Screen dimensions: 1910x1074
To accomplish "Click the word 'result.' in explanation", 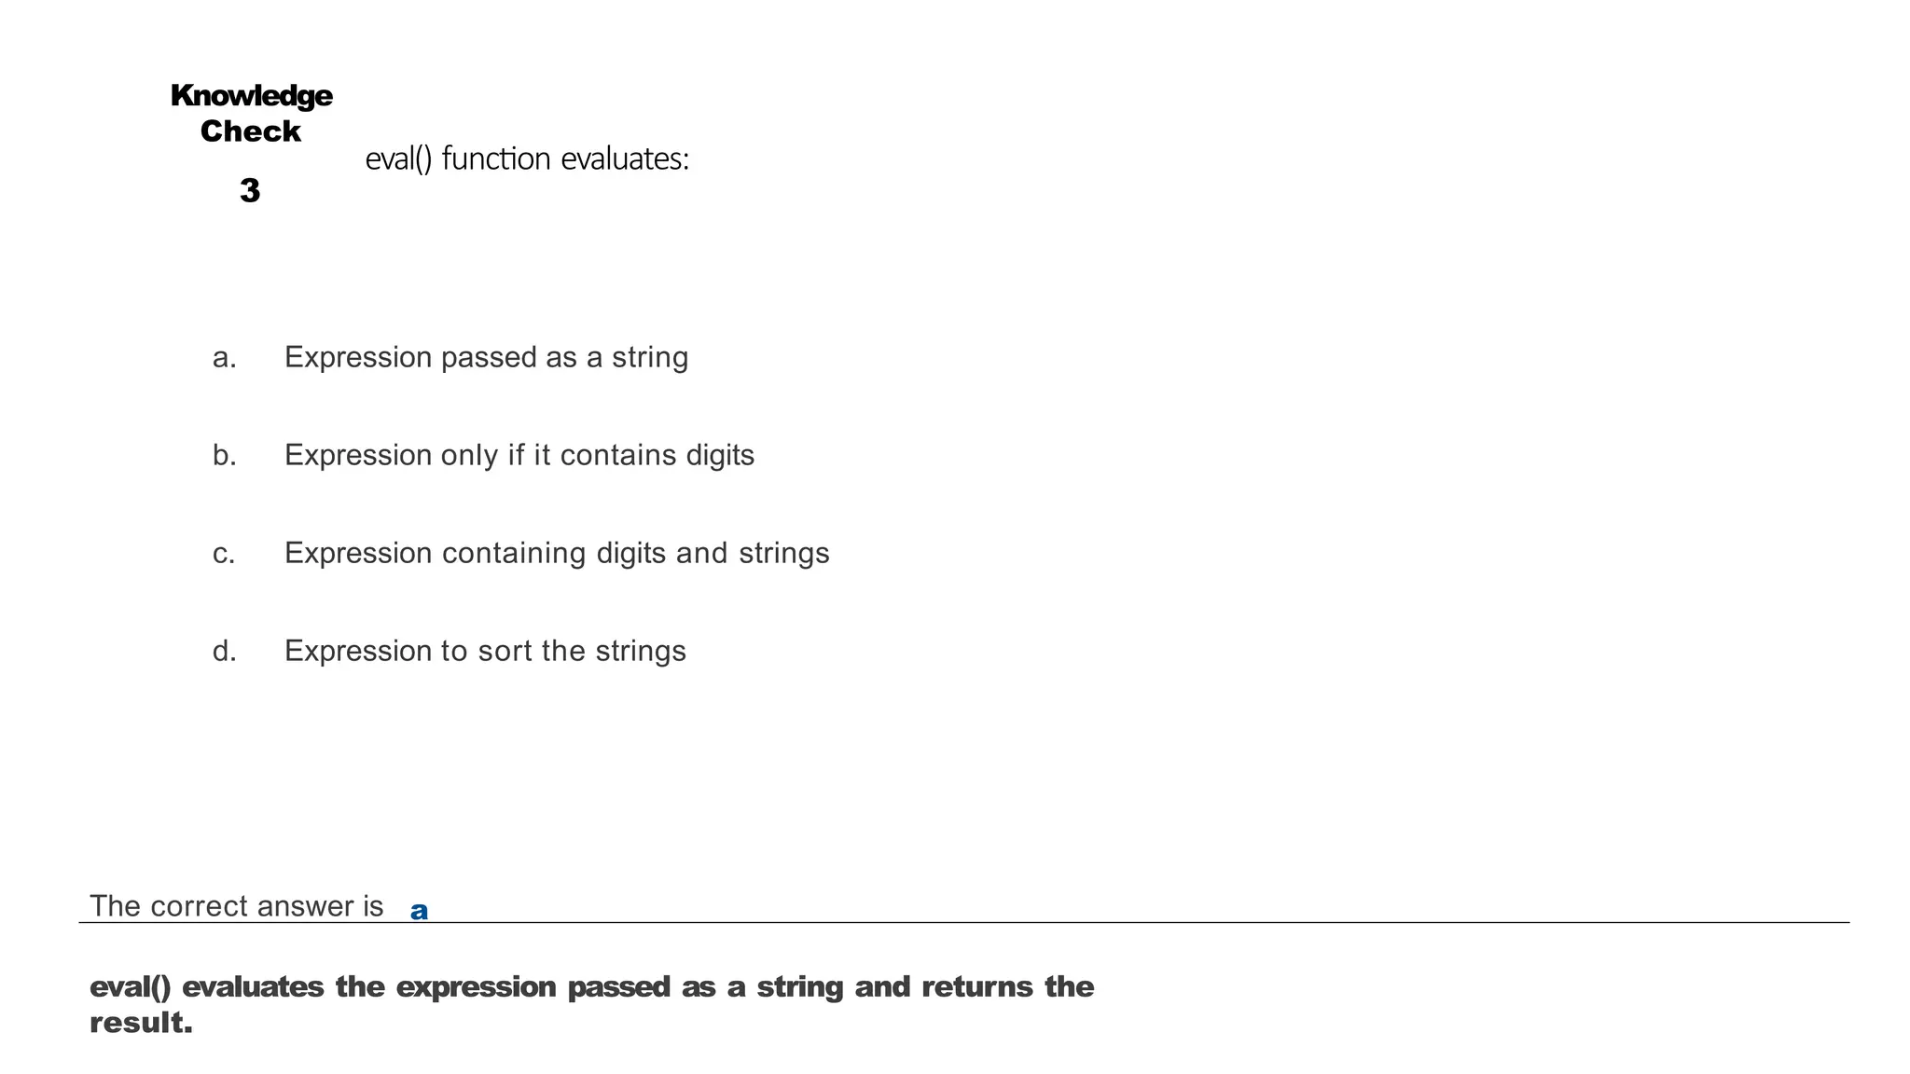I will pos(141,1023).
